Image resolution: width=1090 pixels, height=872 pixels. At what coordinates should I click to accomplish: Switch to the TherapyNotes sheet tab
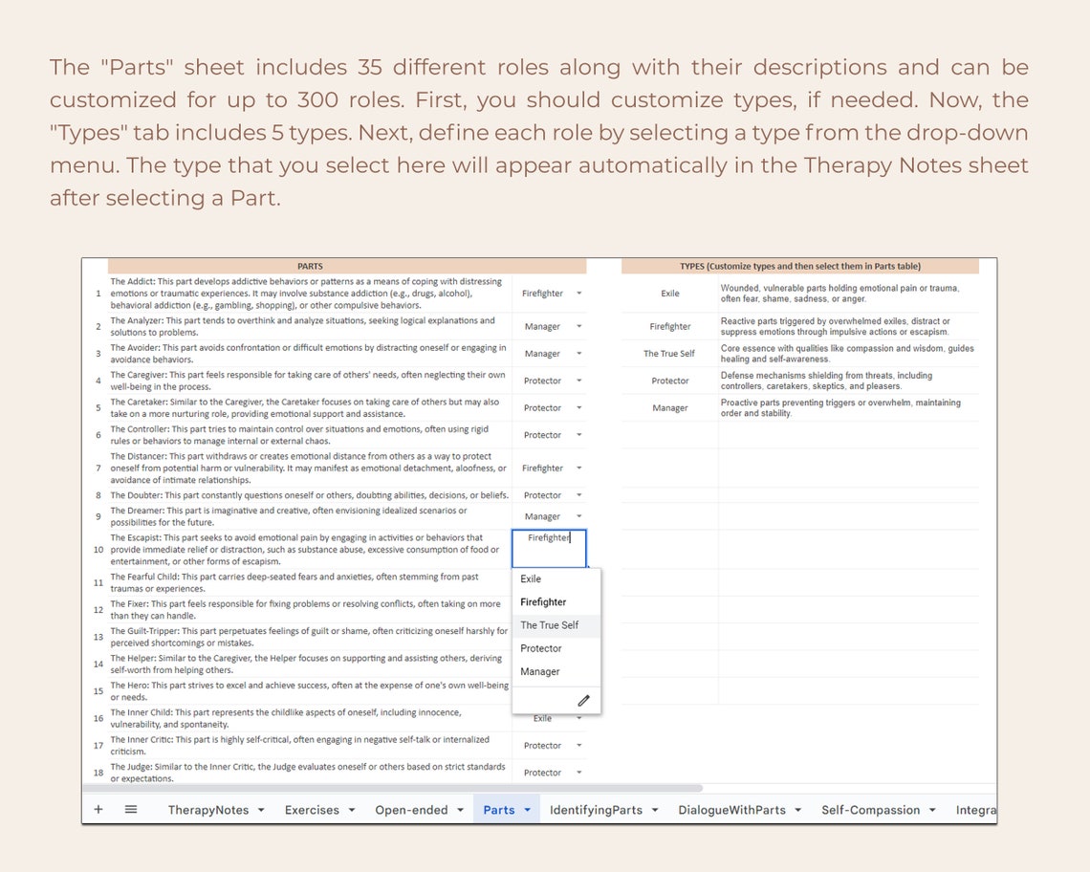pos(210,809)
